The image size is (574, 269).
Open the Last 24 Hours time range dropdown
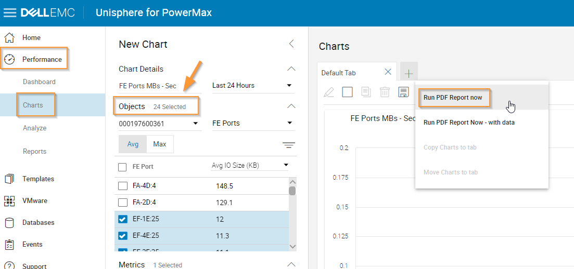(253, 86)
